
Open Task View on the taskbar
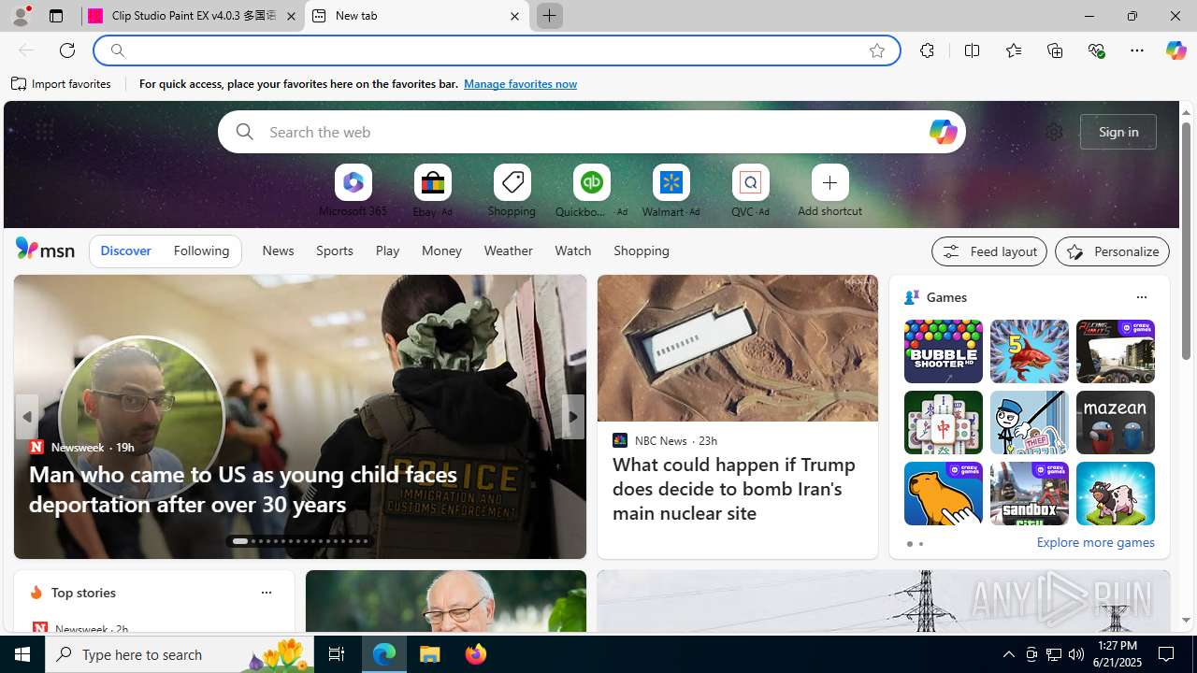coord(336,654)
